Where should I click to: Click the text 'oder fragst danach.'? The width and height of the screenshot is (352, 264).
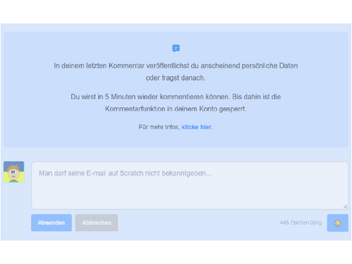point(175,78)
